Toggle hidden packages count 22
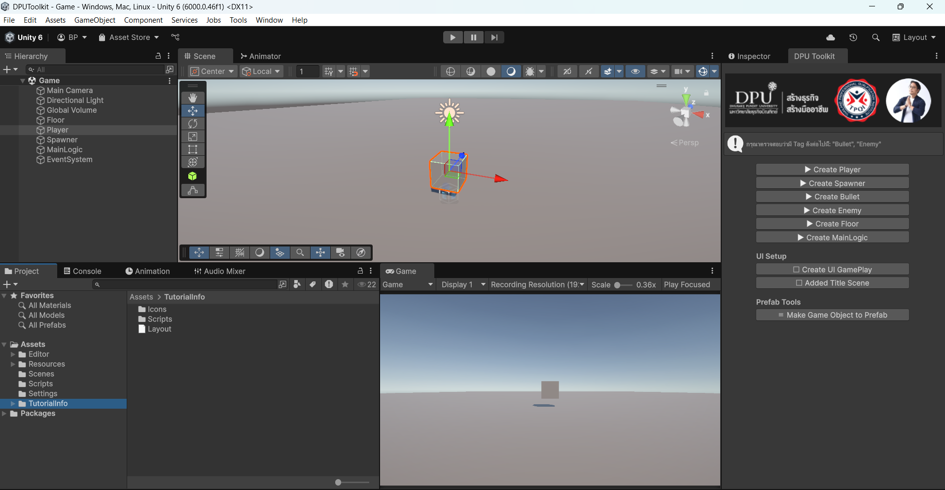Image resolution: width=945 pixels, height=490 pixels. coord(367,284)
